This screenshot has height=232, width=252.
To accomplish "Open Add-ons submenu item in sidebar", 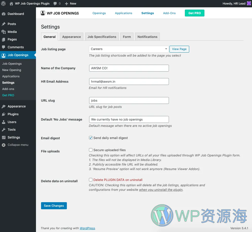I will click(8, 89).
